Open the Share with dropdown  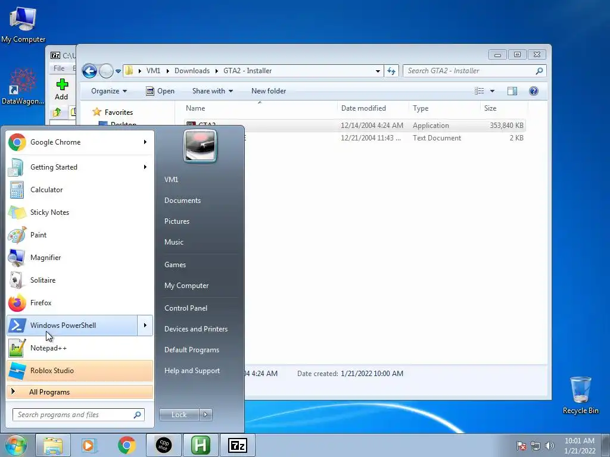213,91
